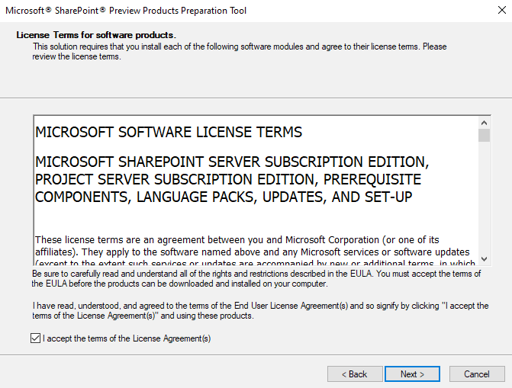Click the license scrollbar down arrow
Image resolution: width=512 pixels, height=388 pixels.
[x=485, y=259]
